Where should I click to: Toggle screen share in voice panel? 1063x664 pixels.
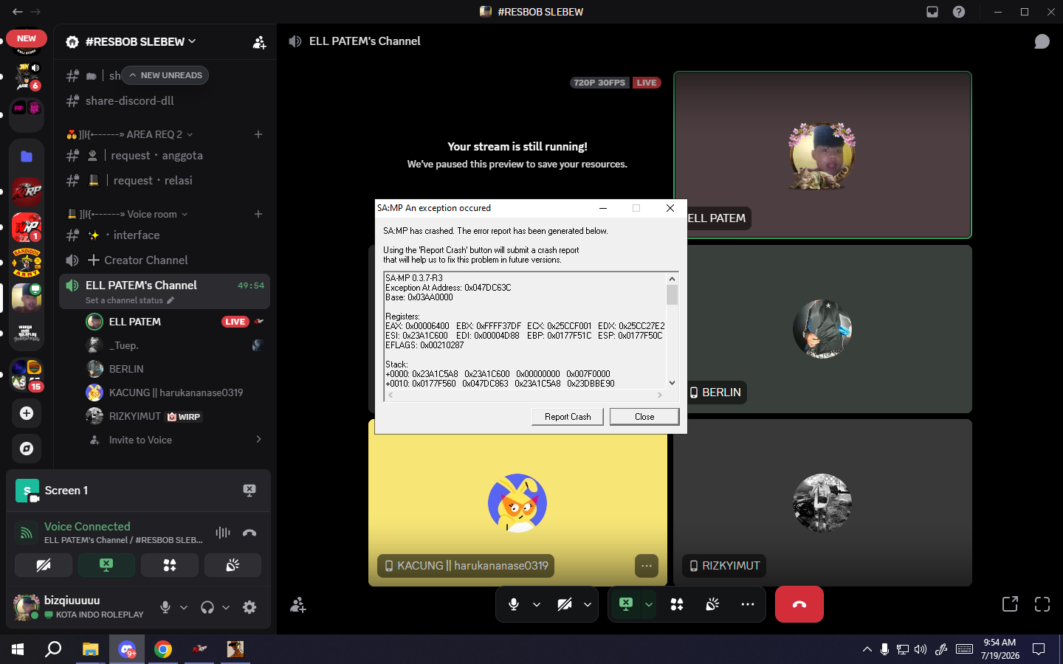click(106, 565)
